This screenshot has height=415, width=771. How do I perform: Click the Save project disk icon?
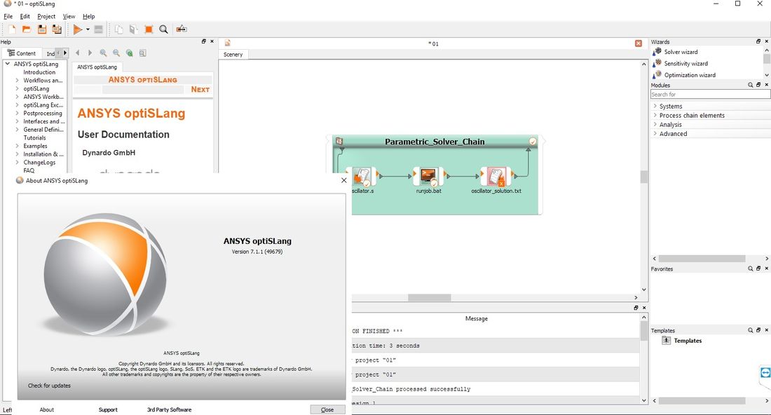pos(42,29)
